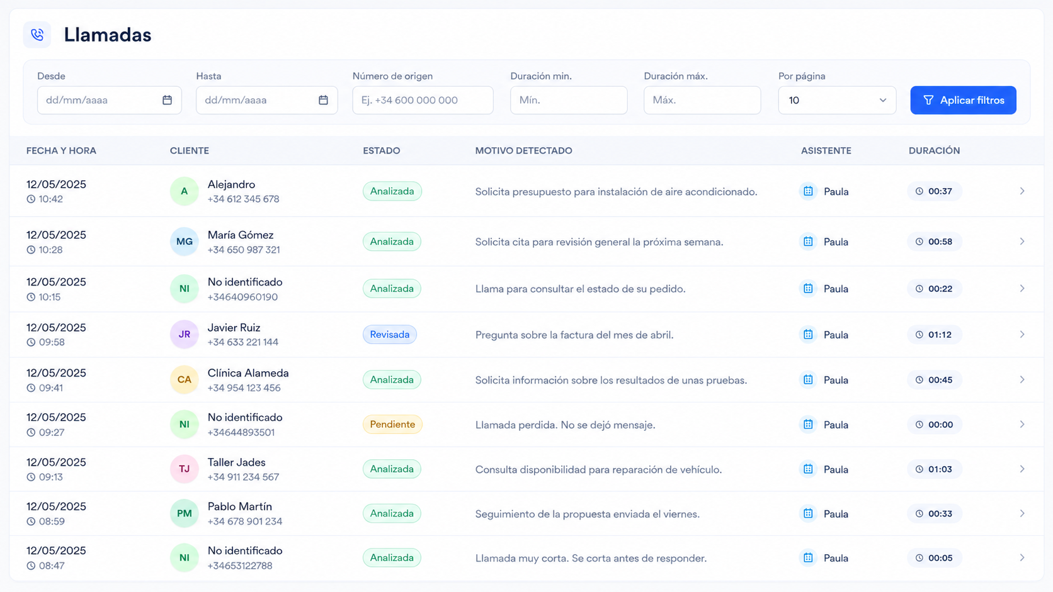Open the Desde date picker calendar icon
This screenshot has height=592, width=1053.
coord(167,100)
